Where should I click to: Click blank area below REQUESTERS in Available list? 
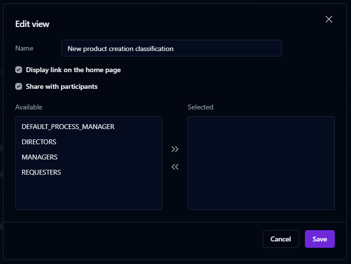[88, 194]
